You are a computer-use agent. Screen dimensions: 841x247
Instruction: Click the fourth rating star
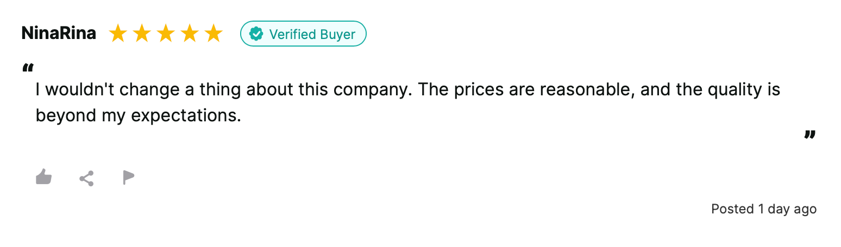[190, 34]
